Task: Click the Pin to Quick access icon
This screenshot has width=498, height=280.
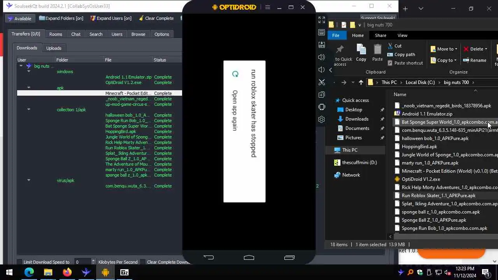Action: (x=340, y=50)
